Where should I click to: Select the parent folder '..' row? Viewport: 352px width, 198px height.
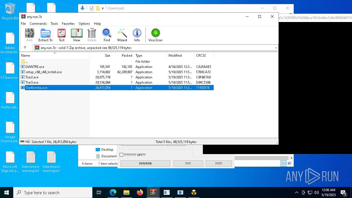coord(117,62)
